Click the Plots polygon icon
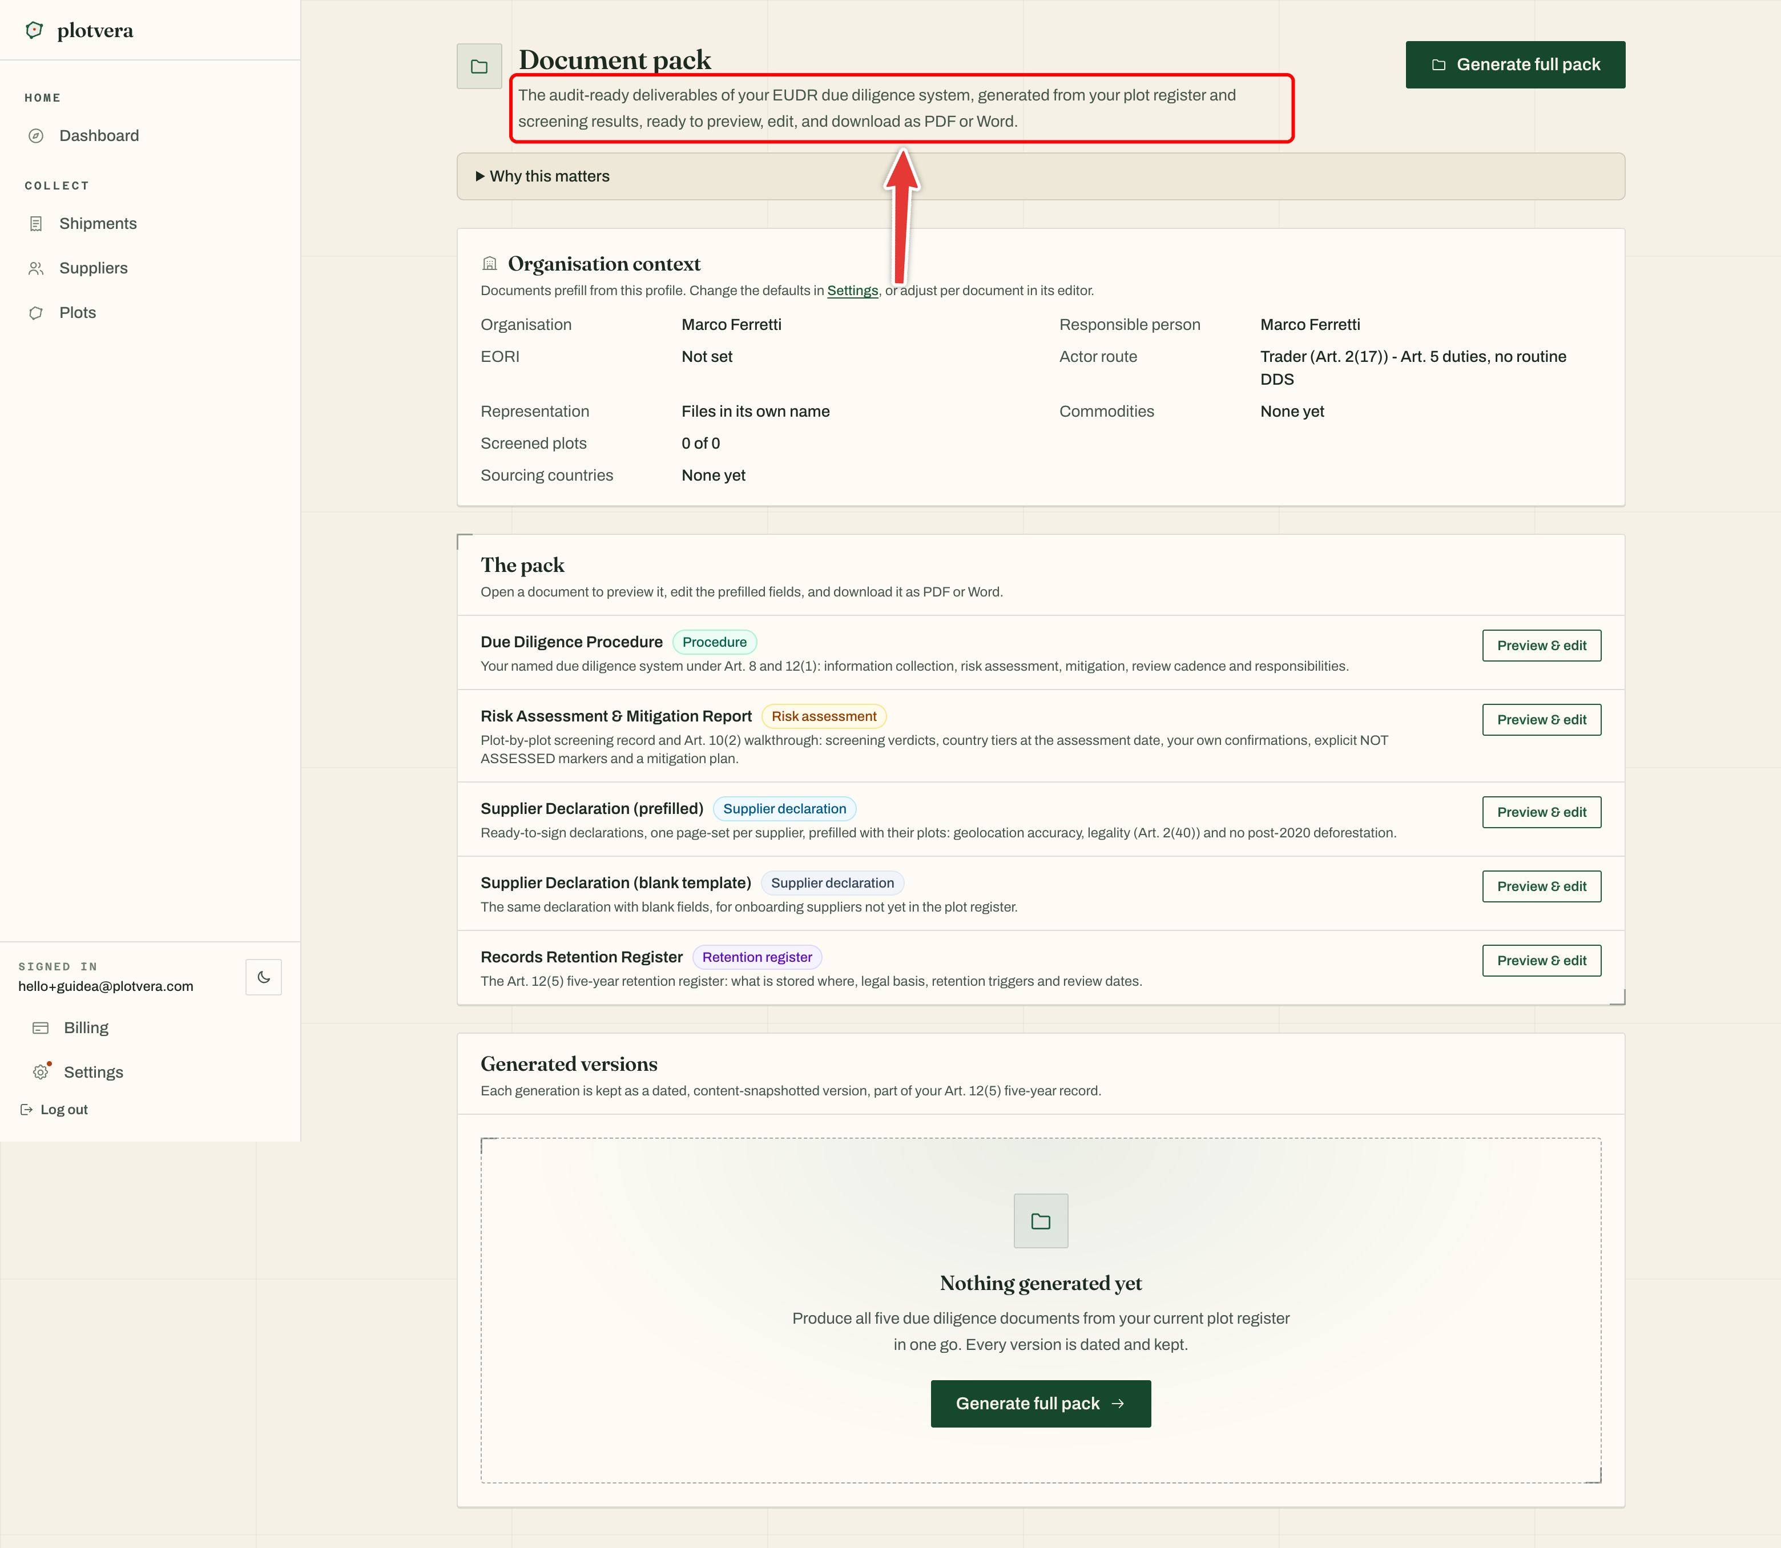The image size is (1781, 1548). click(35, 313)
